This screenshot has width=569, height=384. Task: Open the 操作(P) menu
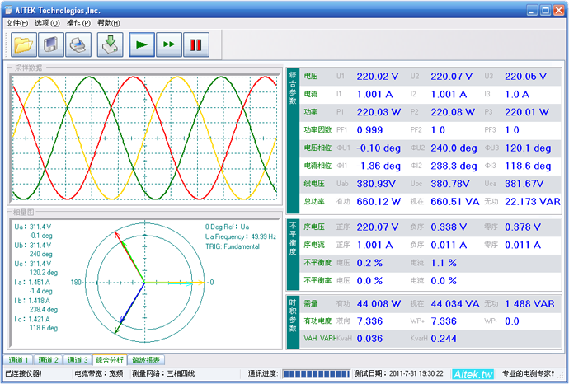(79, 23)
